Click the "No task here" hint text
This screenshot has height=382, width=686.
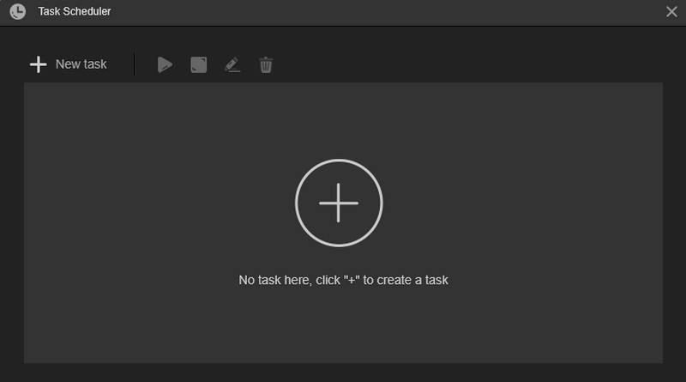click(x=343, y=280)
